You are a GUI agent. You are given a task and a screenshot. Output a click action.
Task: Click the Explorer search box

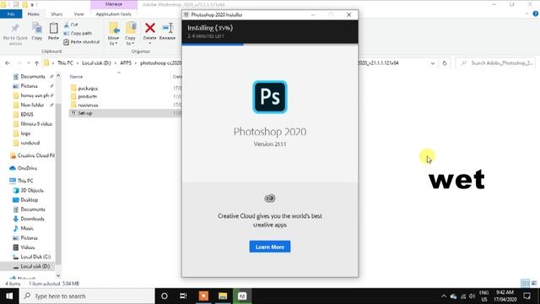pos(496,63)
